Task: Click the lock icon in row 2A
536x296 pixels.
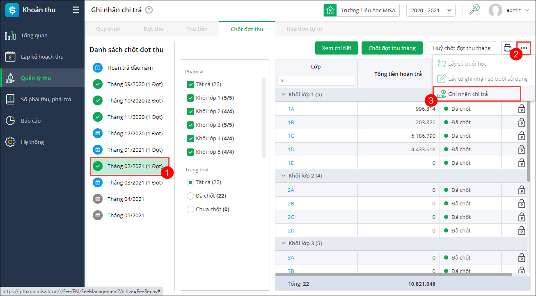Action: 522,190
